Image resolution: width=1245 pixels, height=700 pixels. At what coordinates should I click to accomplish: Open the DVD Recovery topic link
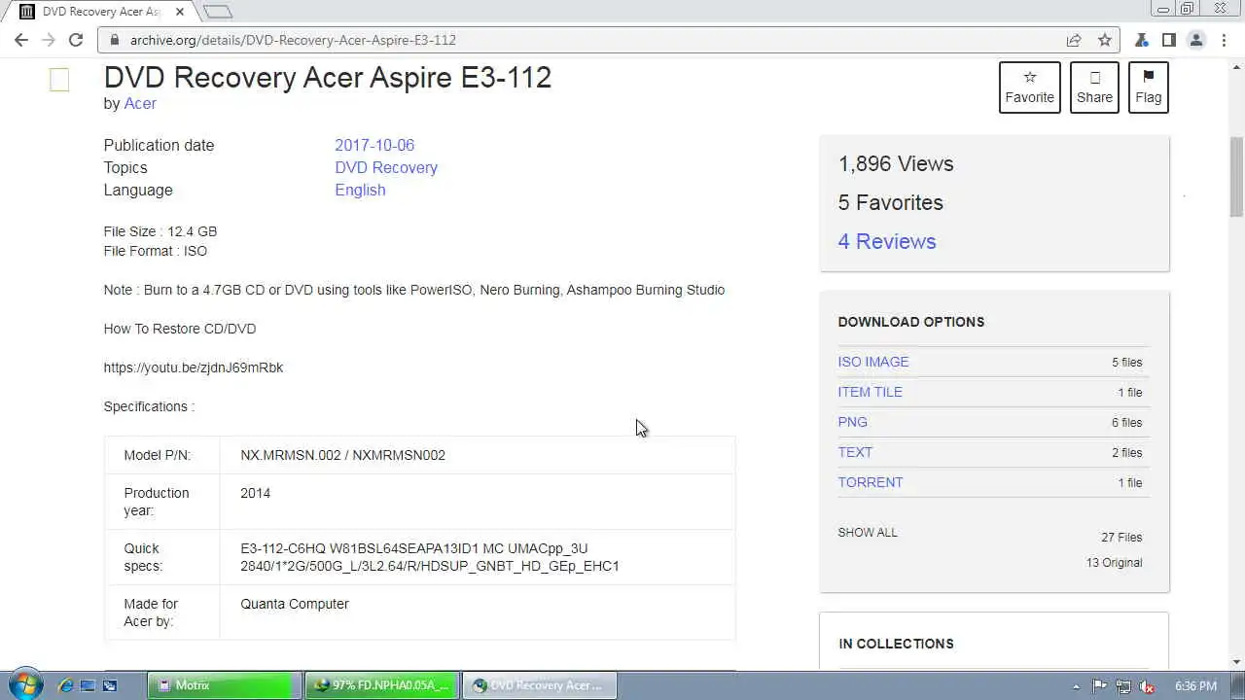pos(386,167)
